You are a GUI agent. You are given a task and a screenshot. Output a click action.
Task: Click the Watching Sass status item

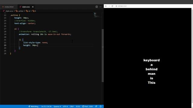33,106
